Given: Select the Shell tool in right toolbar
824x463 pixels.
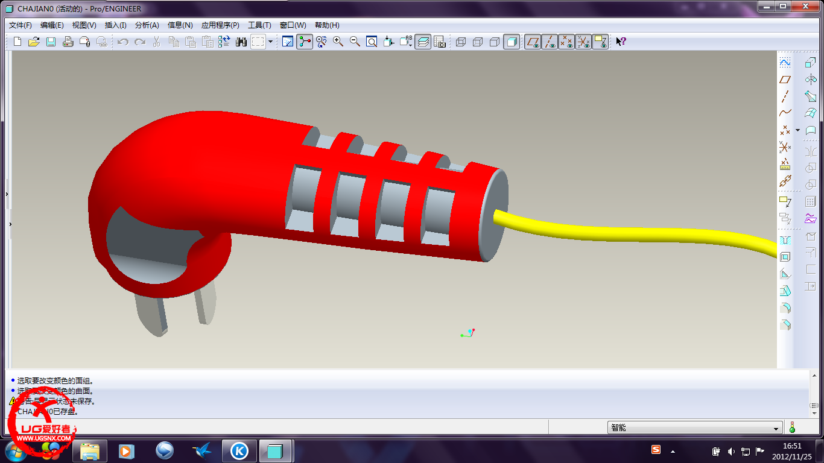Looking at the screenshot, I should pyautogui.click(x=785, y=257).
